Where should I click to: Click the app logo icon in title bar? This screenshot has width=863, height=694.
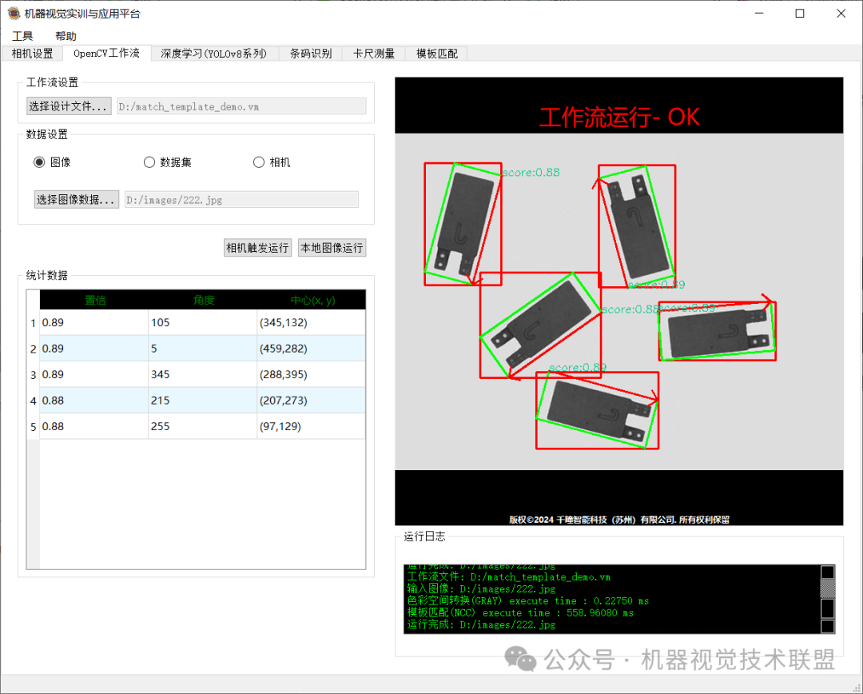coord(14,14)
